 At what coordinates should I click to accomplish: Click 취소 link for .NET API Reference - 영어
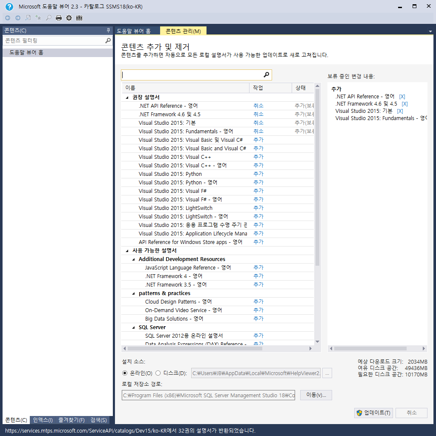[258, 106]
